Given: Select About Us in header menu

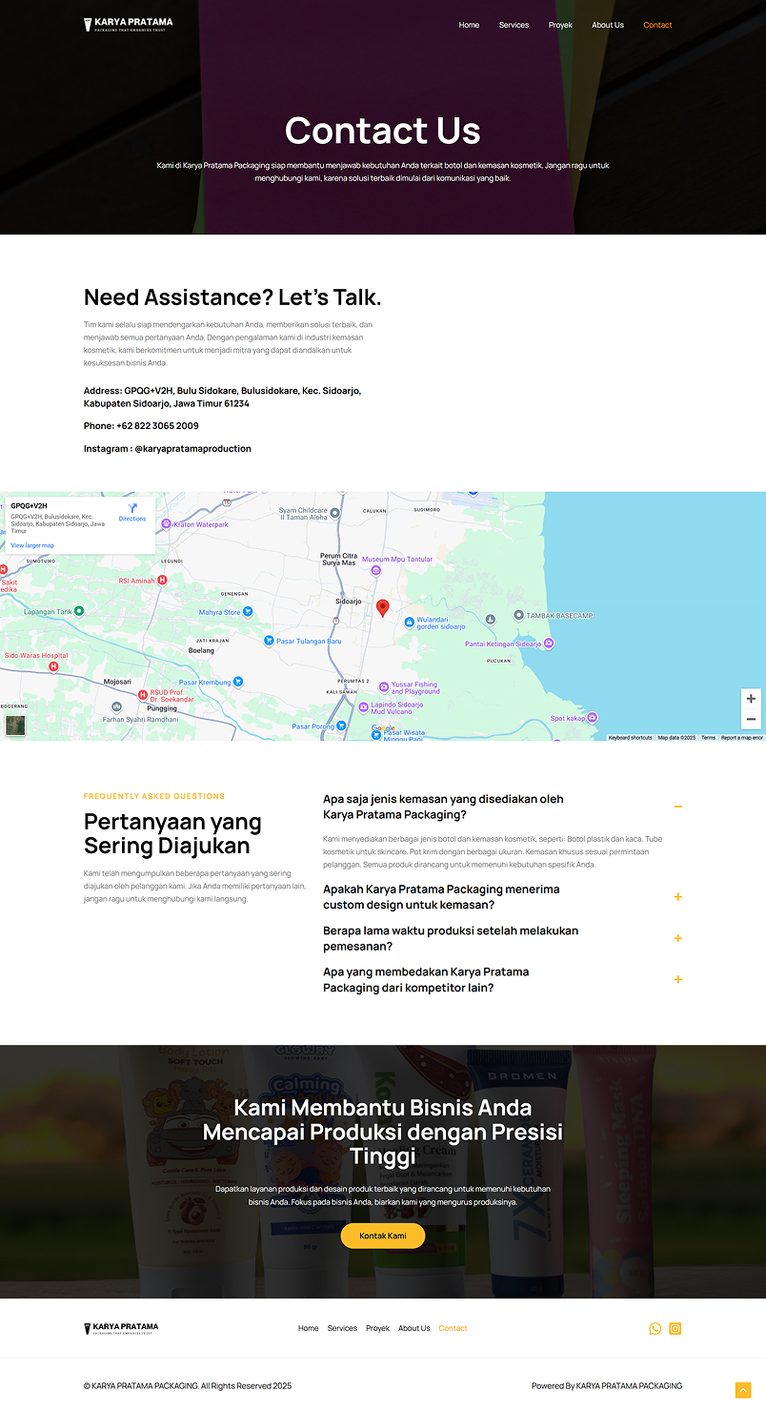Looking at the screenshot, I should pos(607,25).
